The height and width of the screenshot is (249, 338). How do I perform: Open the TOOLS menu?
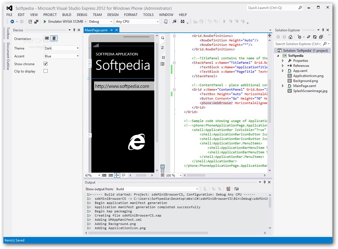[148, 15]
